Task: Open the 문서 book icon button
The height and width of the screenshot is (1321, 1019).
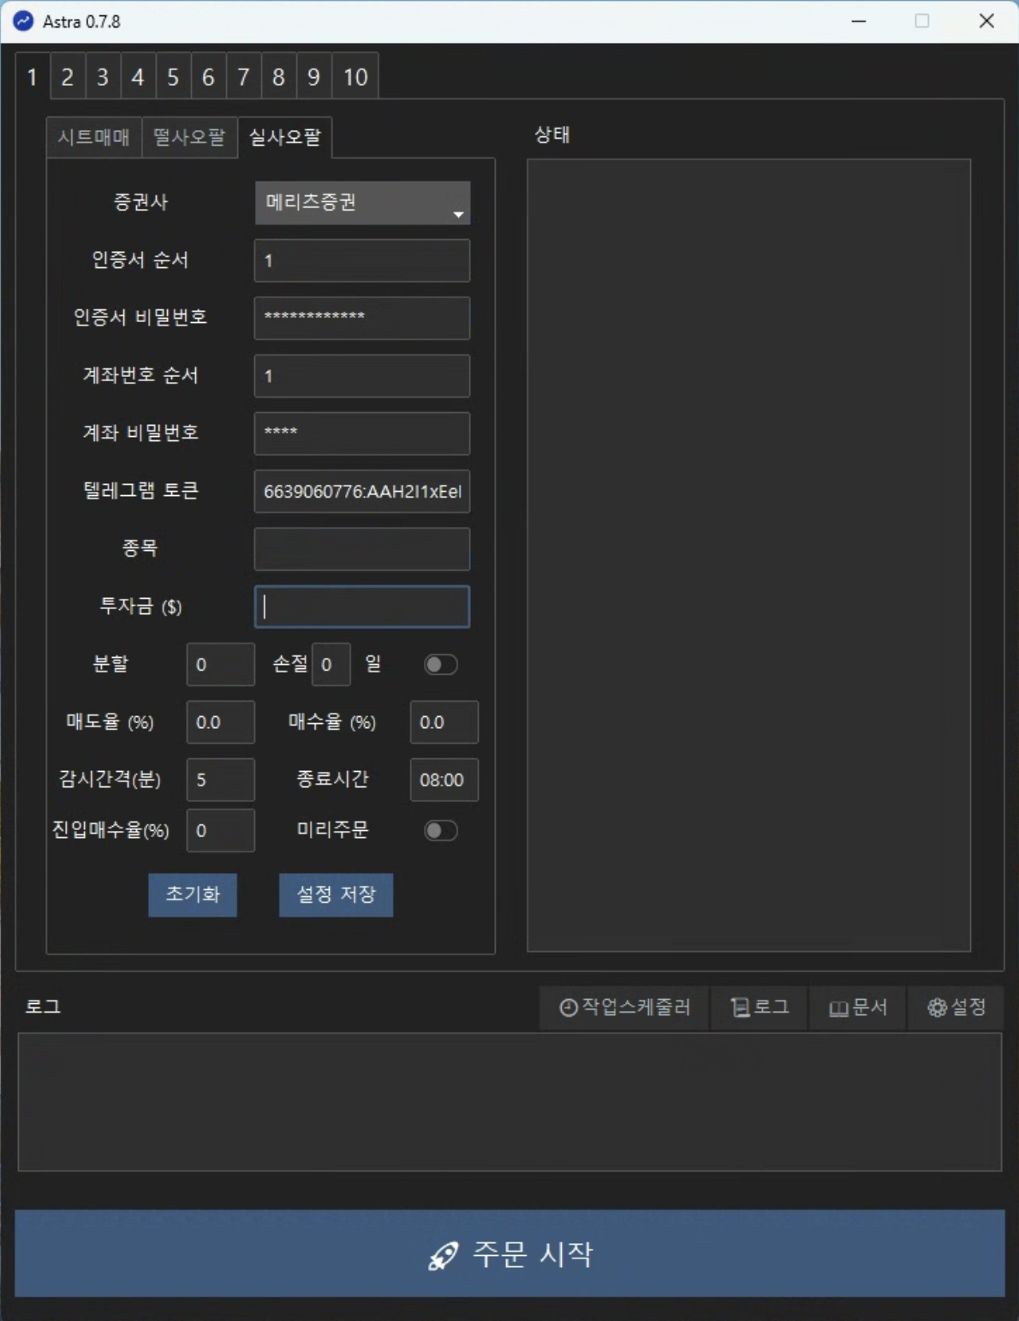Action: [x=839, y=1008]
